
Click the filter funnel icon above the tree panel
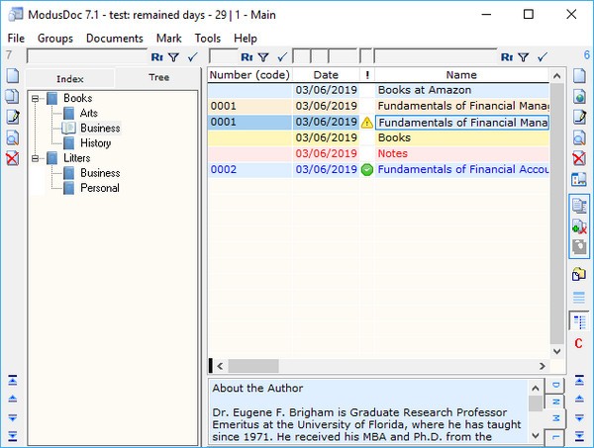coord(174,57)
